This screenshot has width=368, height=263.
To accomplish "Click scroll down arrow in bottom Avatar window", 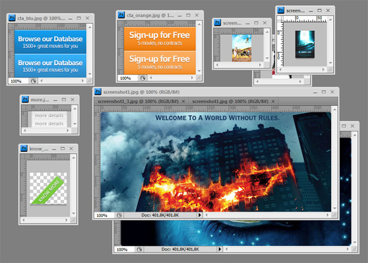I will pos(355,242).
